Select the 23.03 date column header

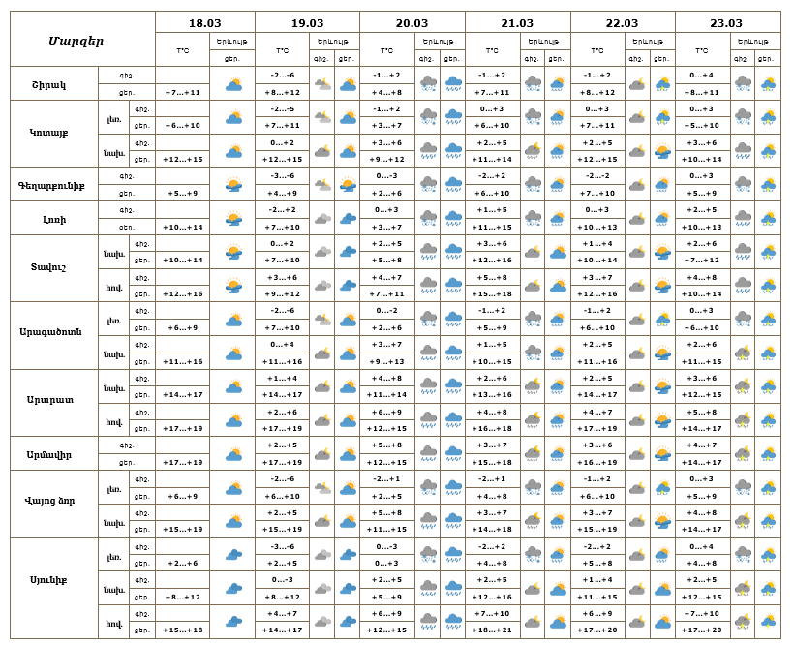coord(726,22)
